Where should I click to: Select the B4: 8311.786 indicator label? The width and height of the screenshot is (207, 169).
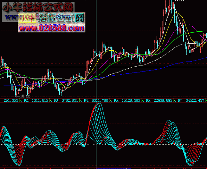tap(96, 100)
